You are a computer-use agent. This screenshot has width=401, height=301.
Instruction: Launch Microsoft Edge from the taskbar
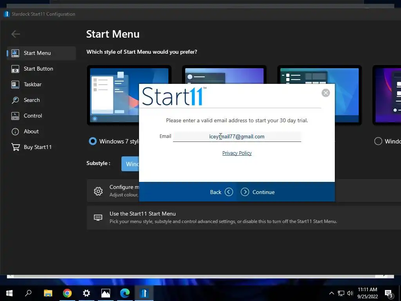click(x=125, y=293)
